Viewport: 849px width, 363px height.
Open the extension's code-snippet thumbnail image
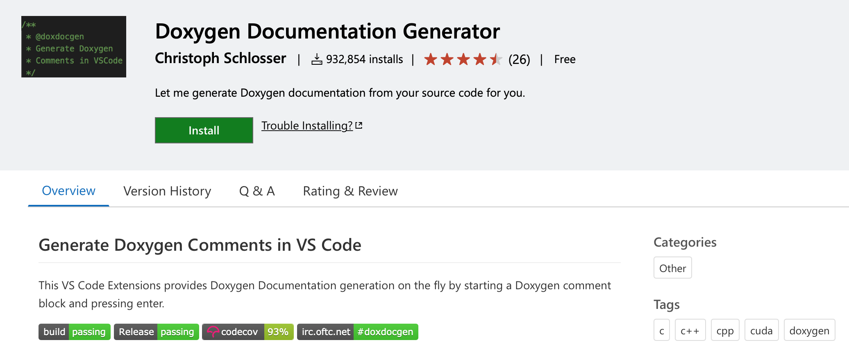click(x=73, y=46)
